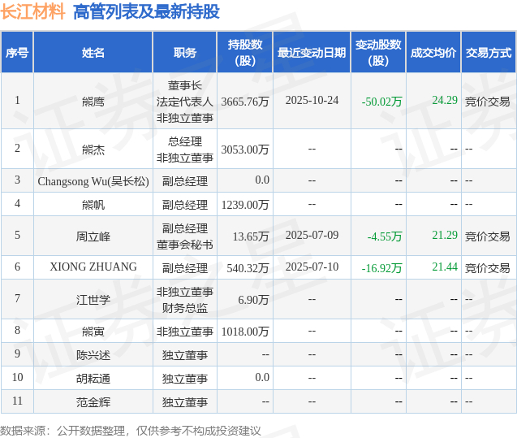This screenshot has height=438, width=517.
Task: Click 竞价交易 in the 周立峰 row
Action: pos(487,236)
